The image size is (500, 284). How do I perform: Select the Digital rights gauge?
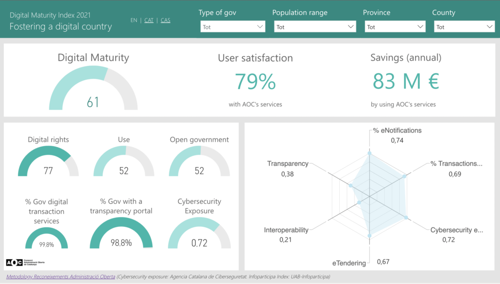48,161
